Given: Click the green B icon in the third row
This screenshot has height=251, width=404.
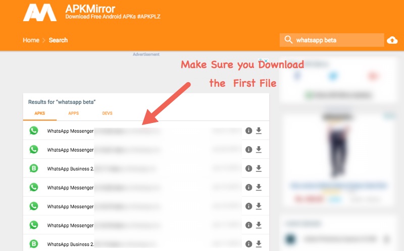Looking at the screenshot, I should click(x=34, y=168).
